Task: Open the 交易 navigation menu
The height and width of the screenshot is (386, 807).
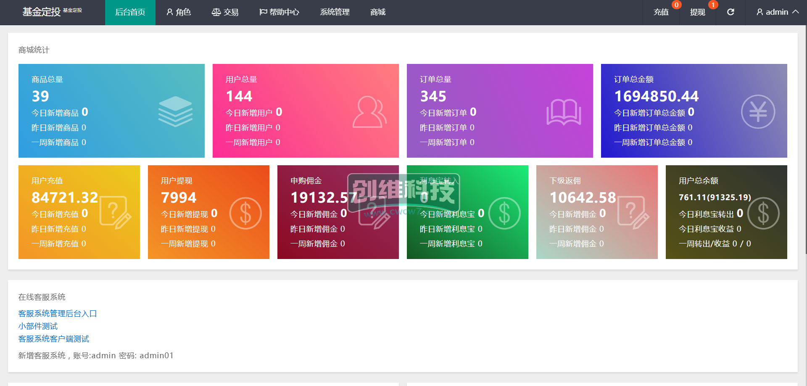Action: (225, 12)
